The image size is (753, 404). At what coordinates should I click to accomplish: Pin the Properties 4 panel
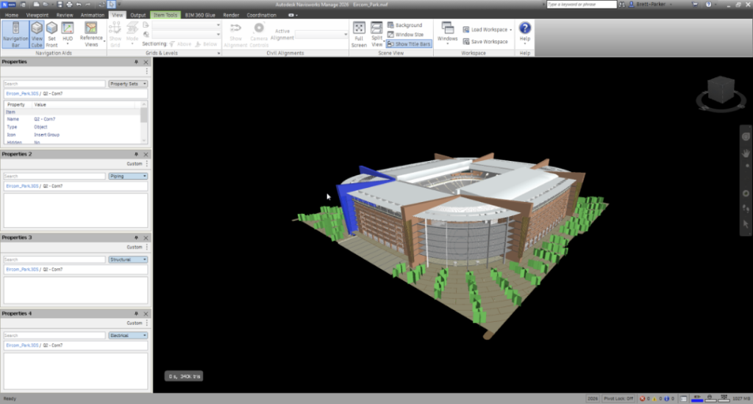(136, 314)
